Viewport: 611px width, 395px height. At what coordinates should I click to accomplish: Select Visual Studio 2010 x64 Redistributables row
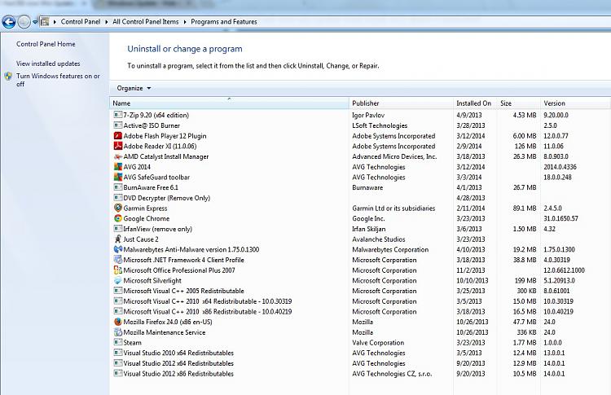tap(360, 353)
